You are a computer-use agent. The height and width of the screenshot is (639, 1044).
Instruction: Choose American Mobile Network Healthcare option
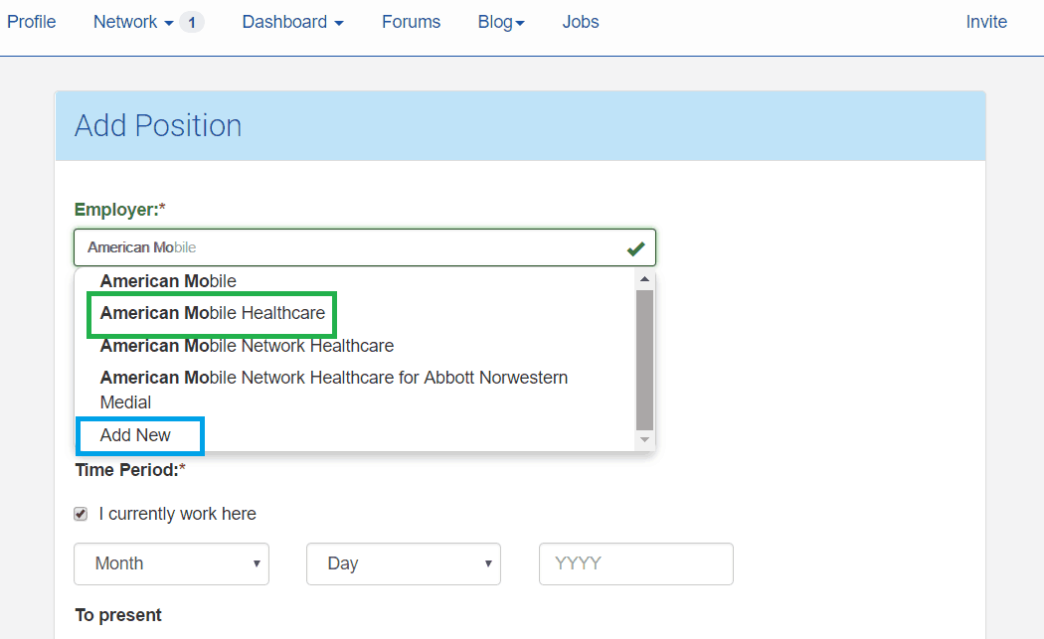click(247, 346)
